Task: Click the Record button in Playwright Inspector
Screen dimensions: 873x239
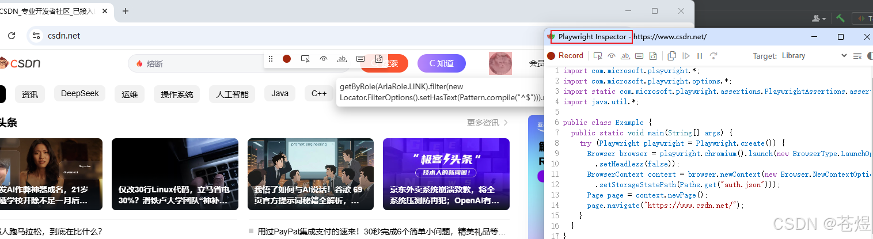Action: click(565, 56)
